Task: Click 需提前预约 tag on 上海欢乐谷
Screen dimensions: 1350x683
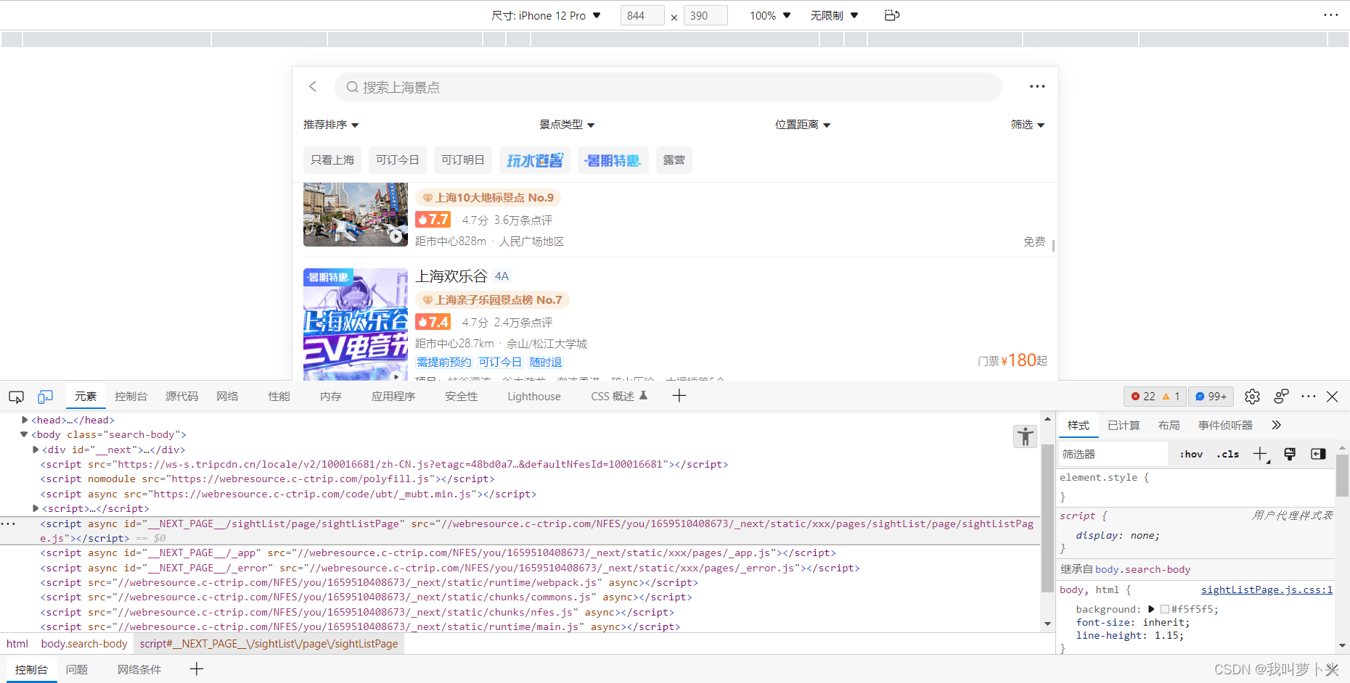Action: [443, 362]
